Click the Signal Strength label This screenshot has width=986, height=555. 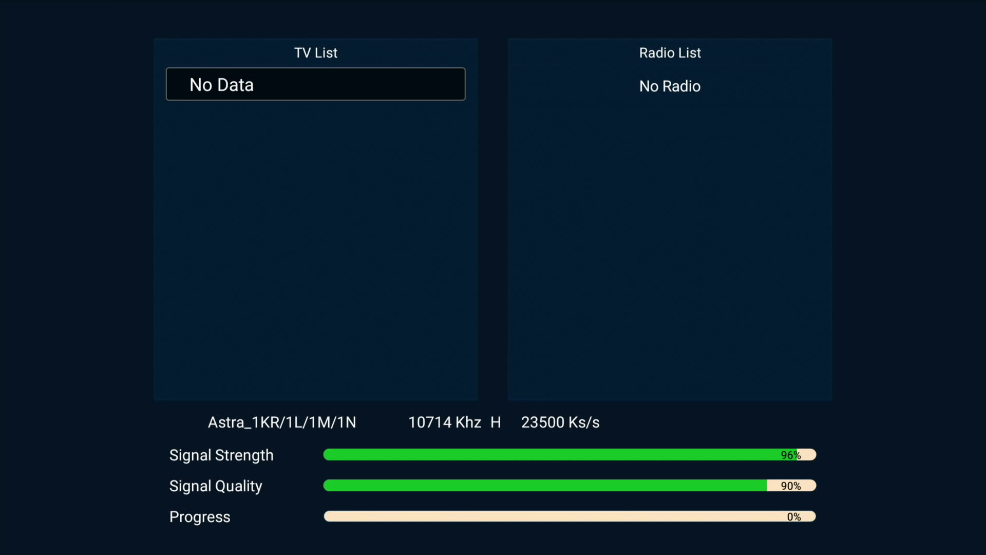(221, 455)
